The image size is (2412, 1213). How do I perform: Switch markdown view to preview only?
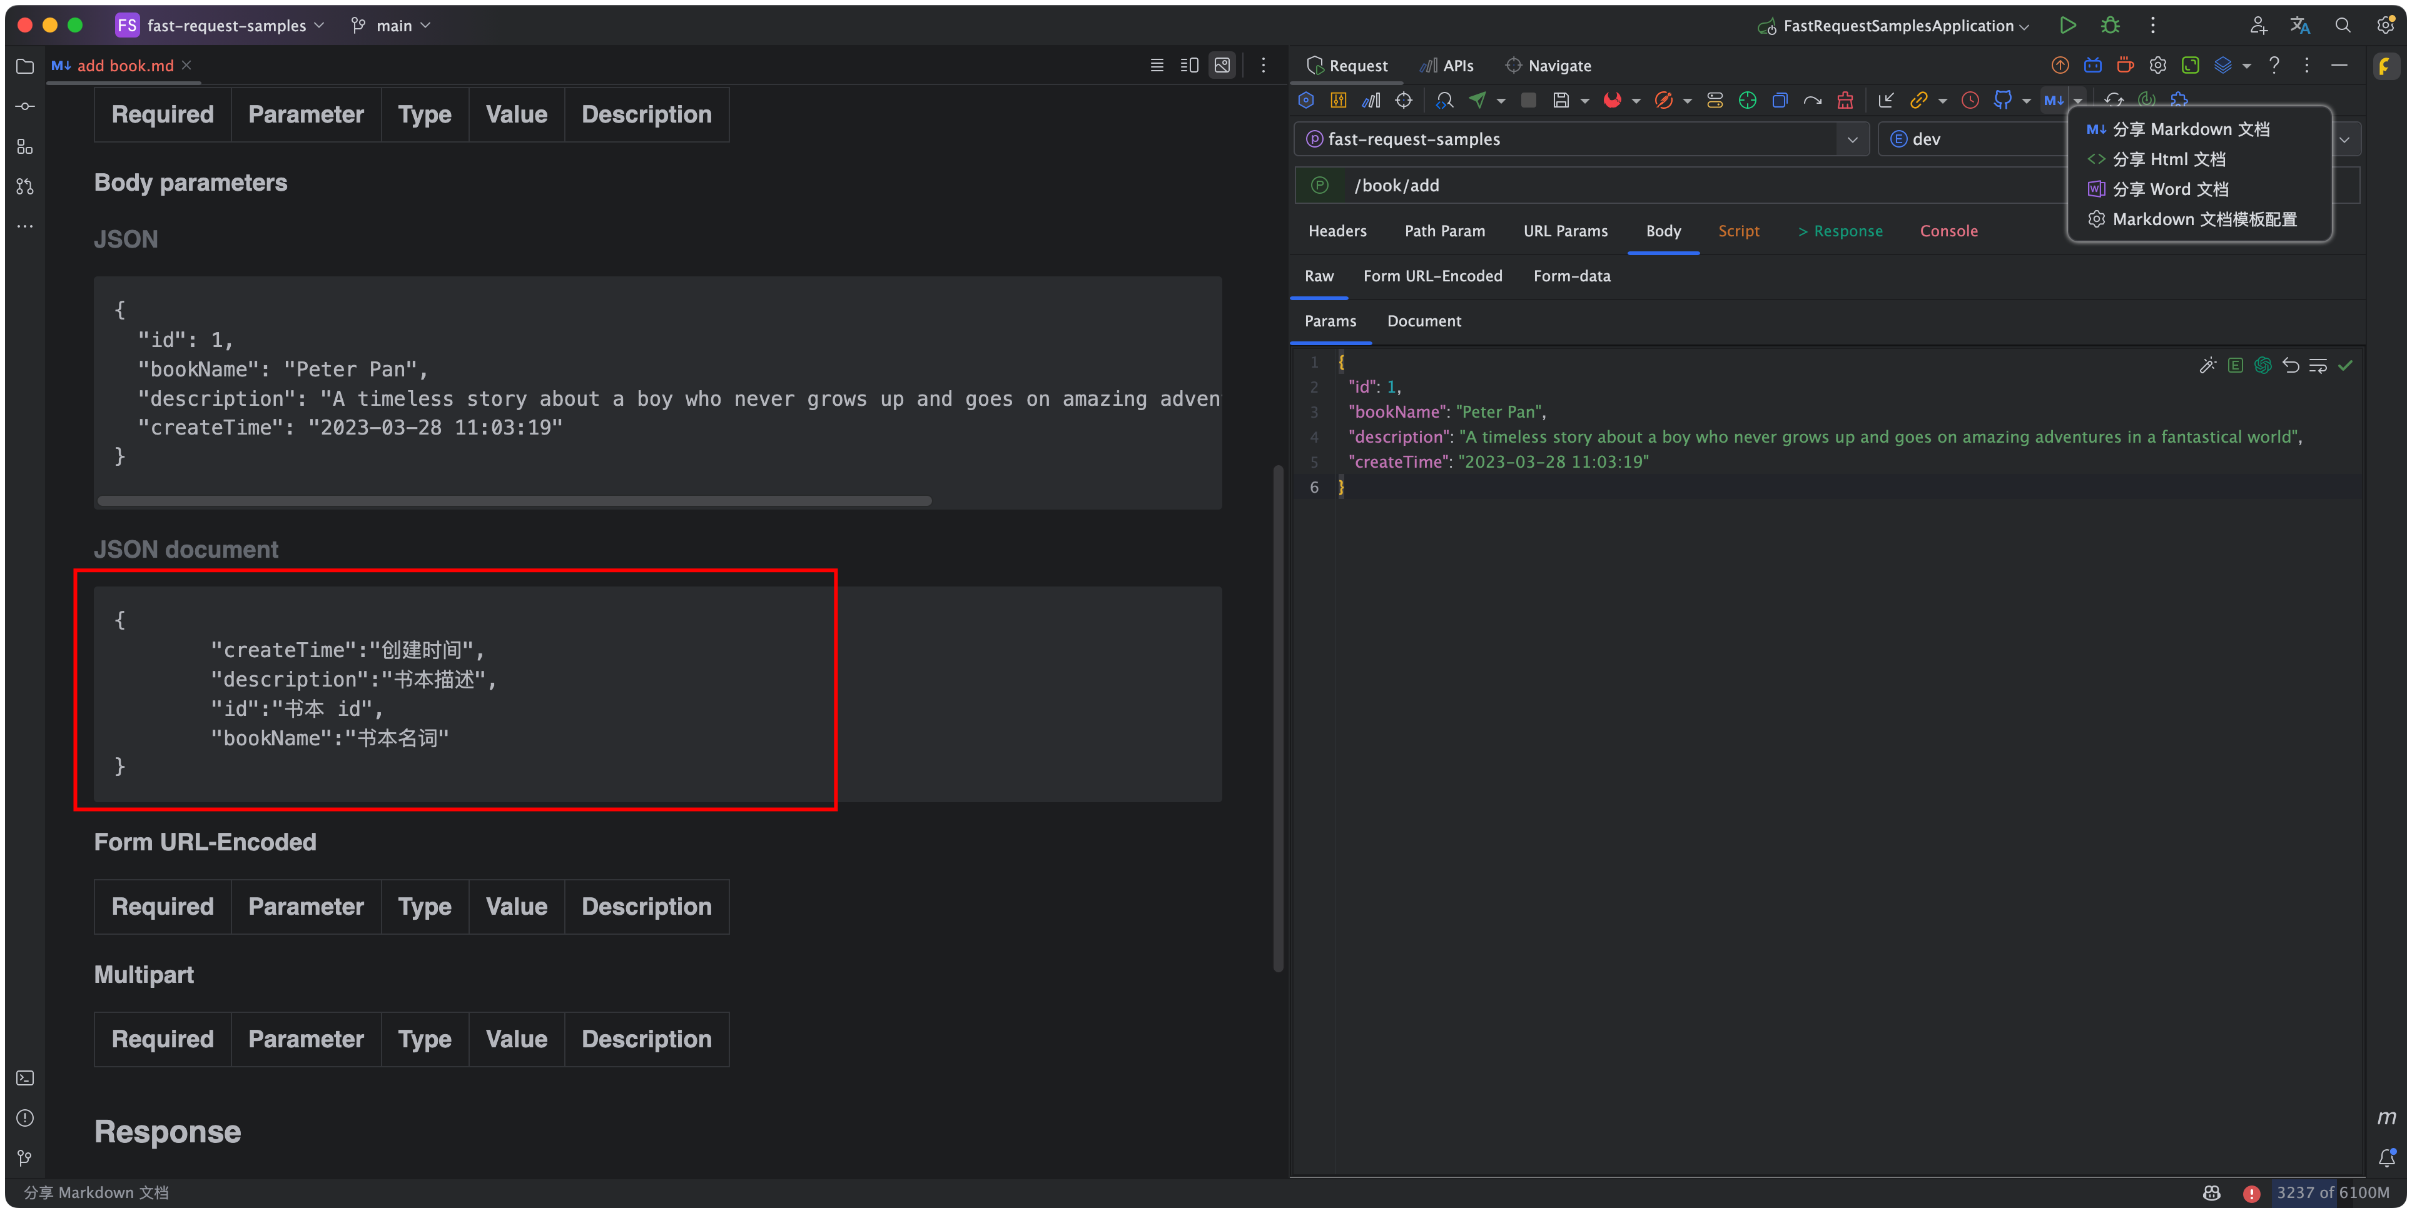[1222, 66]
